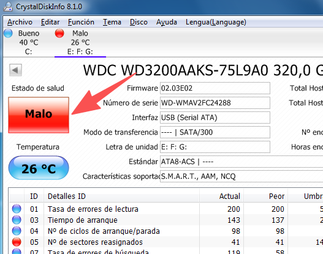Image resolution: width=323 pixels, height=254 pixels.
Task: Select the Bueno disk C: tab
Action: click(29, 42)
